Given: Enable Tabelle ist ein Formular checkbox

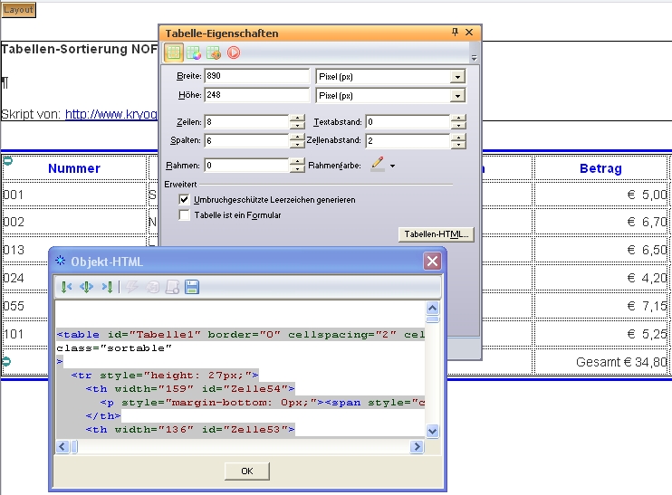Looking at the screenshot, I should 185,215.
